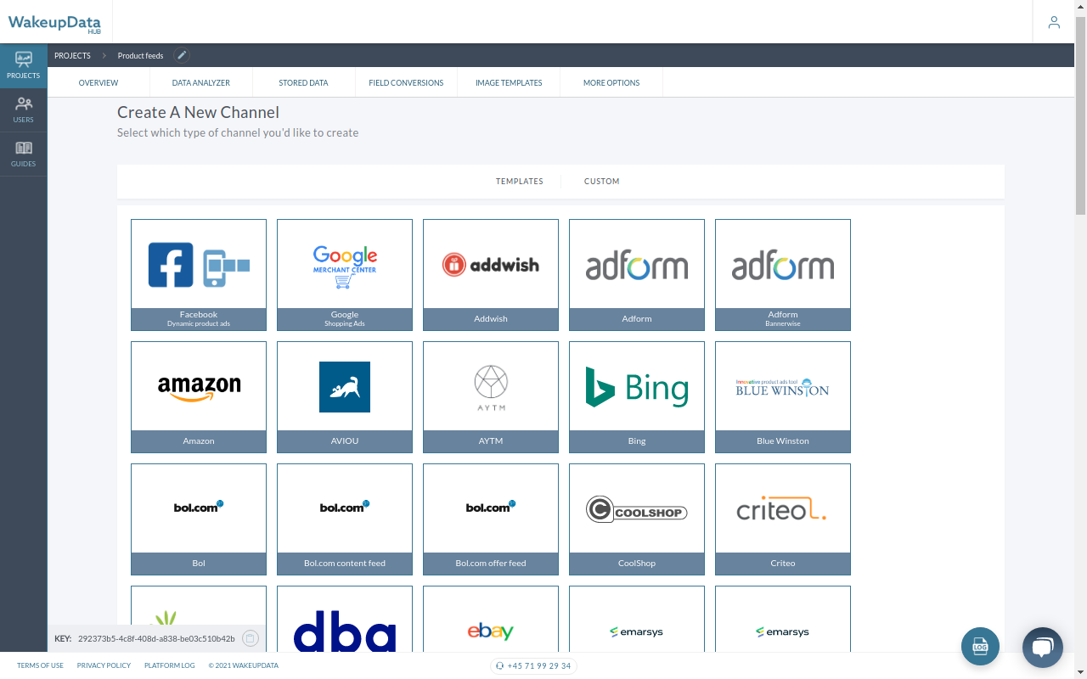Image resolution: width=1087 pixels, height=679 pixels.
Task: Open the user account icon top right
Action: pos(1053,22)
